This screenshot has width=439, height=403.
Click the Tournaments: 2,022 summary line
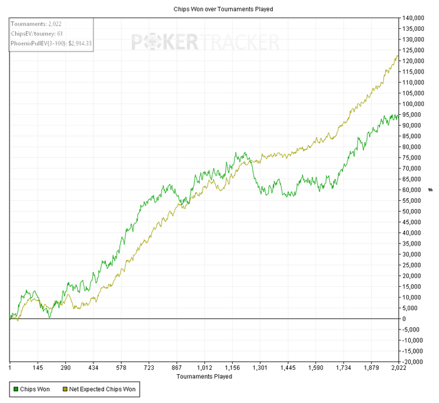[x=36, y=24]
